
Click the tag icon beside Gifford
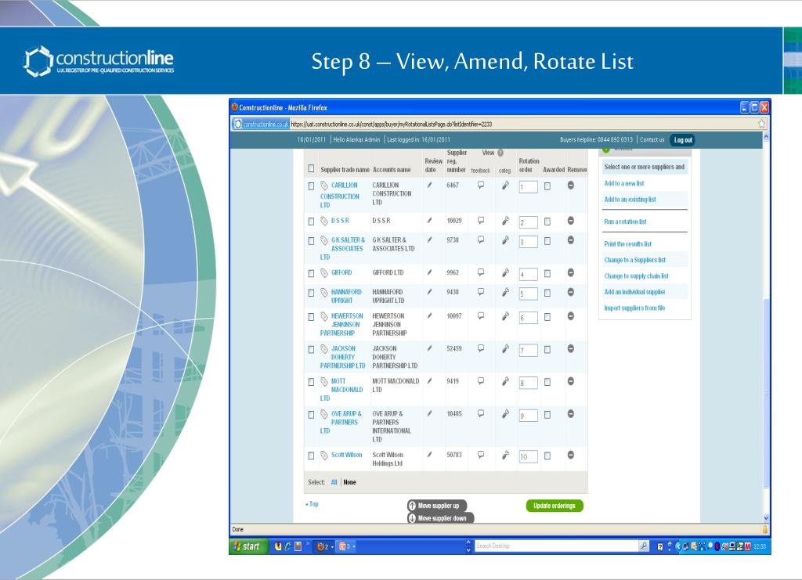pos(323,273)
